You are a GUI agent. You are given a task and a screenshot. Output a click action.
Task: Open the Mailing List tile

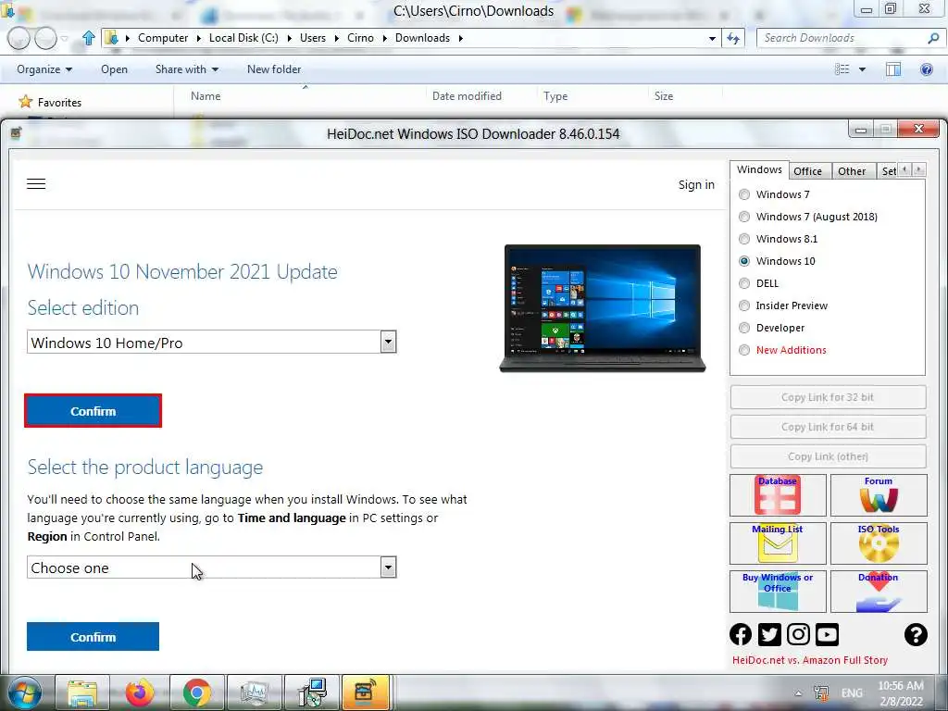(x=778, y=543)
